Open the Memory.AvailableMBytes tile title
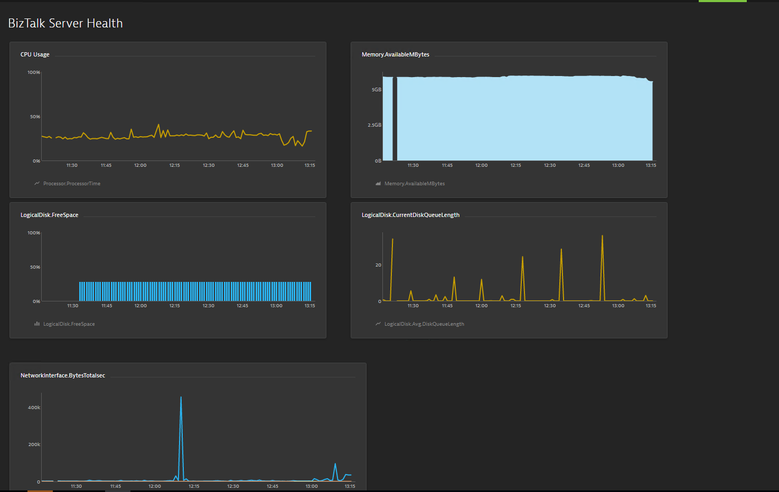This screenshot has width=779, height=492. [x=396, y=54]
